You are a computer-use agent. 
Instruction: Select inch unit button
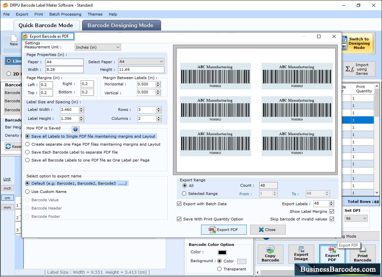click(x=8, y=188)
